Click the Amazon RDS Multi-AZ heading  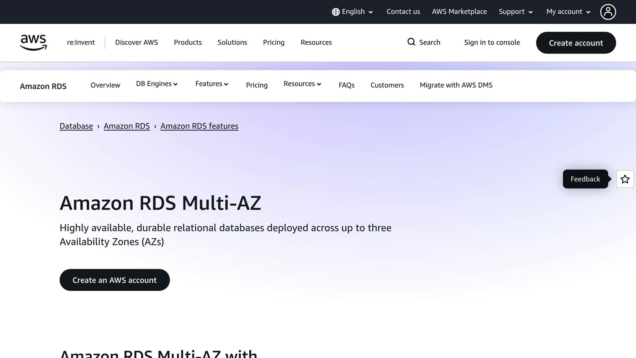(x=160, y=203)
